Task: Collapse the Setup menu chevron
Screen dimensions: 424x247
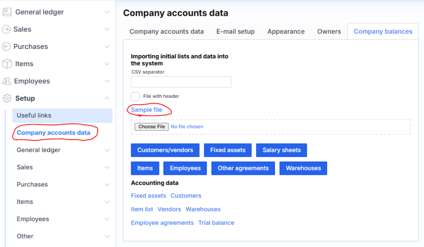Action: click(107, 98)
